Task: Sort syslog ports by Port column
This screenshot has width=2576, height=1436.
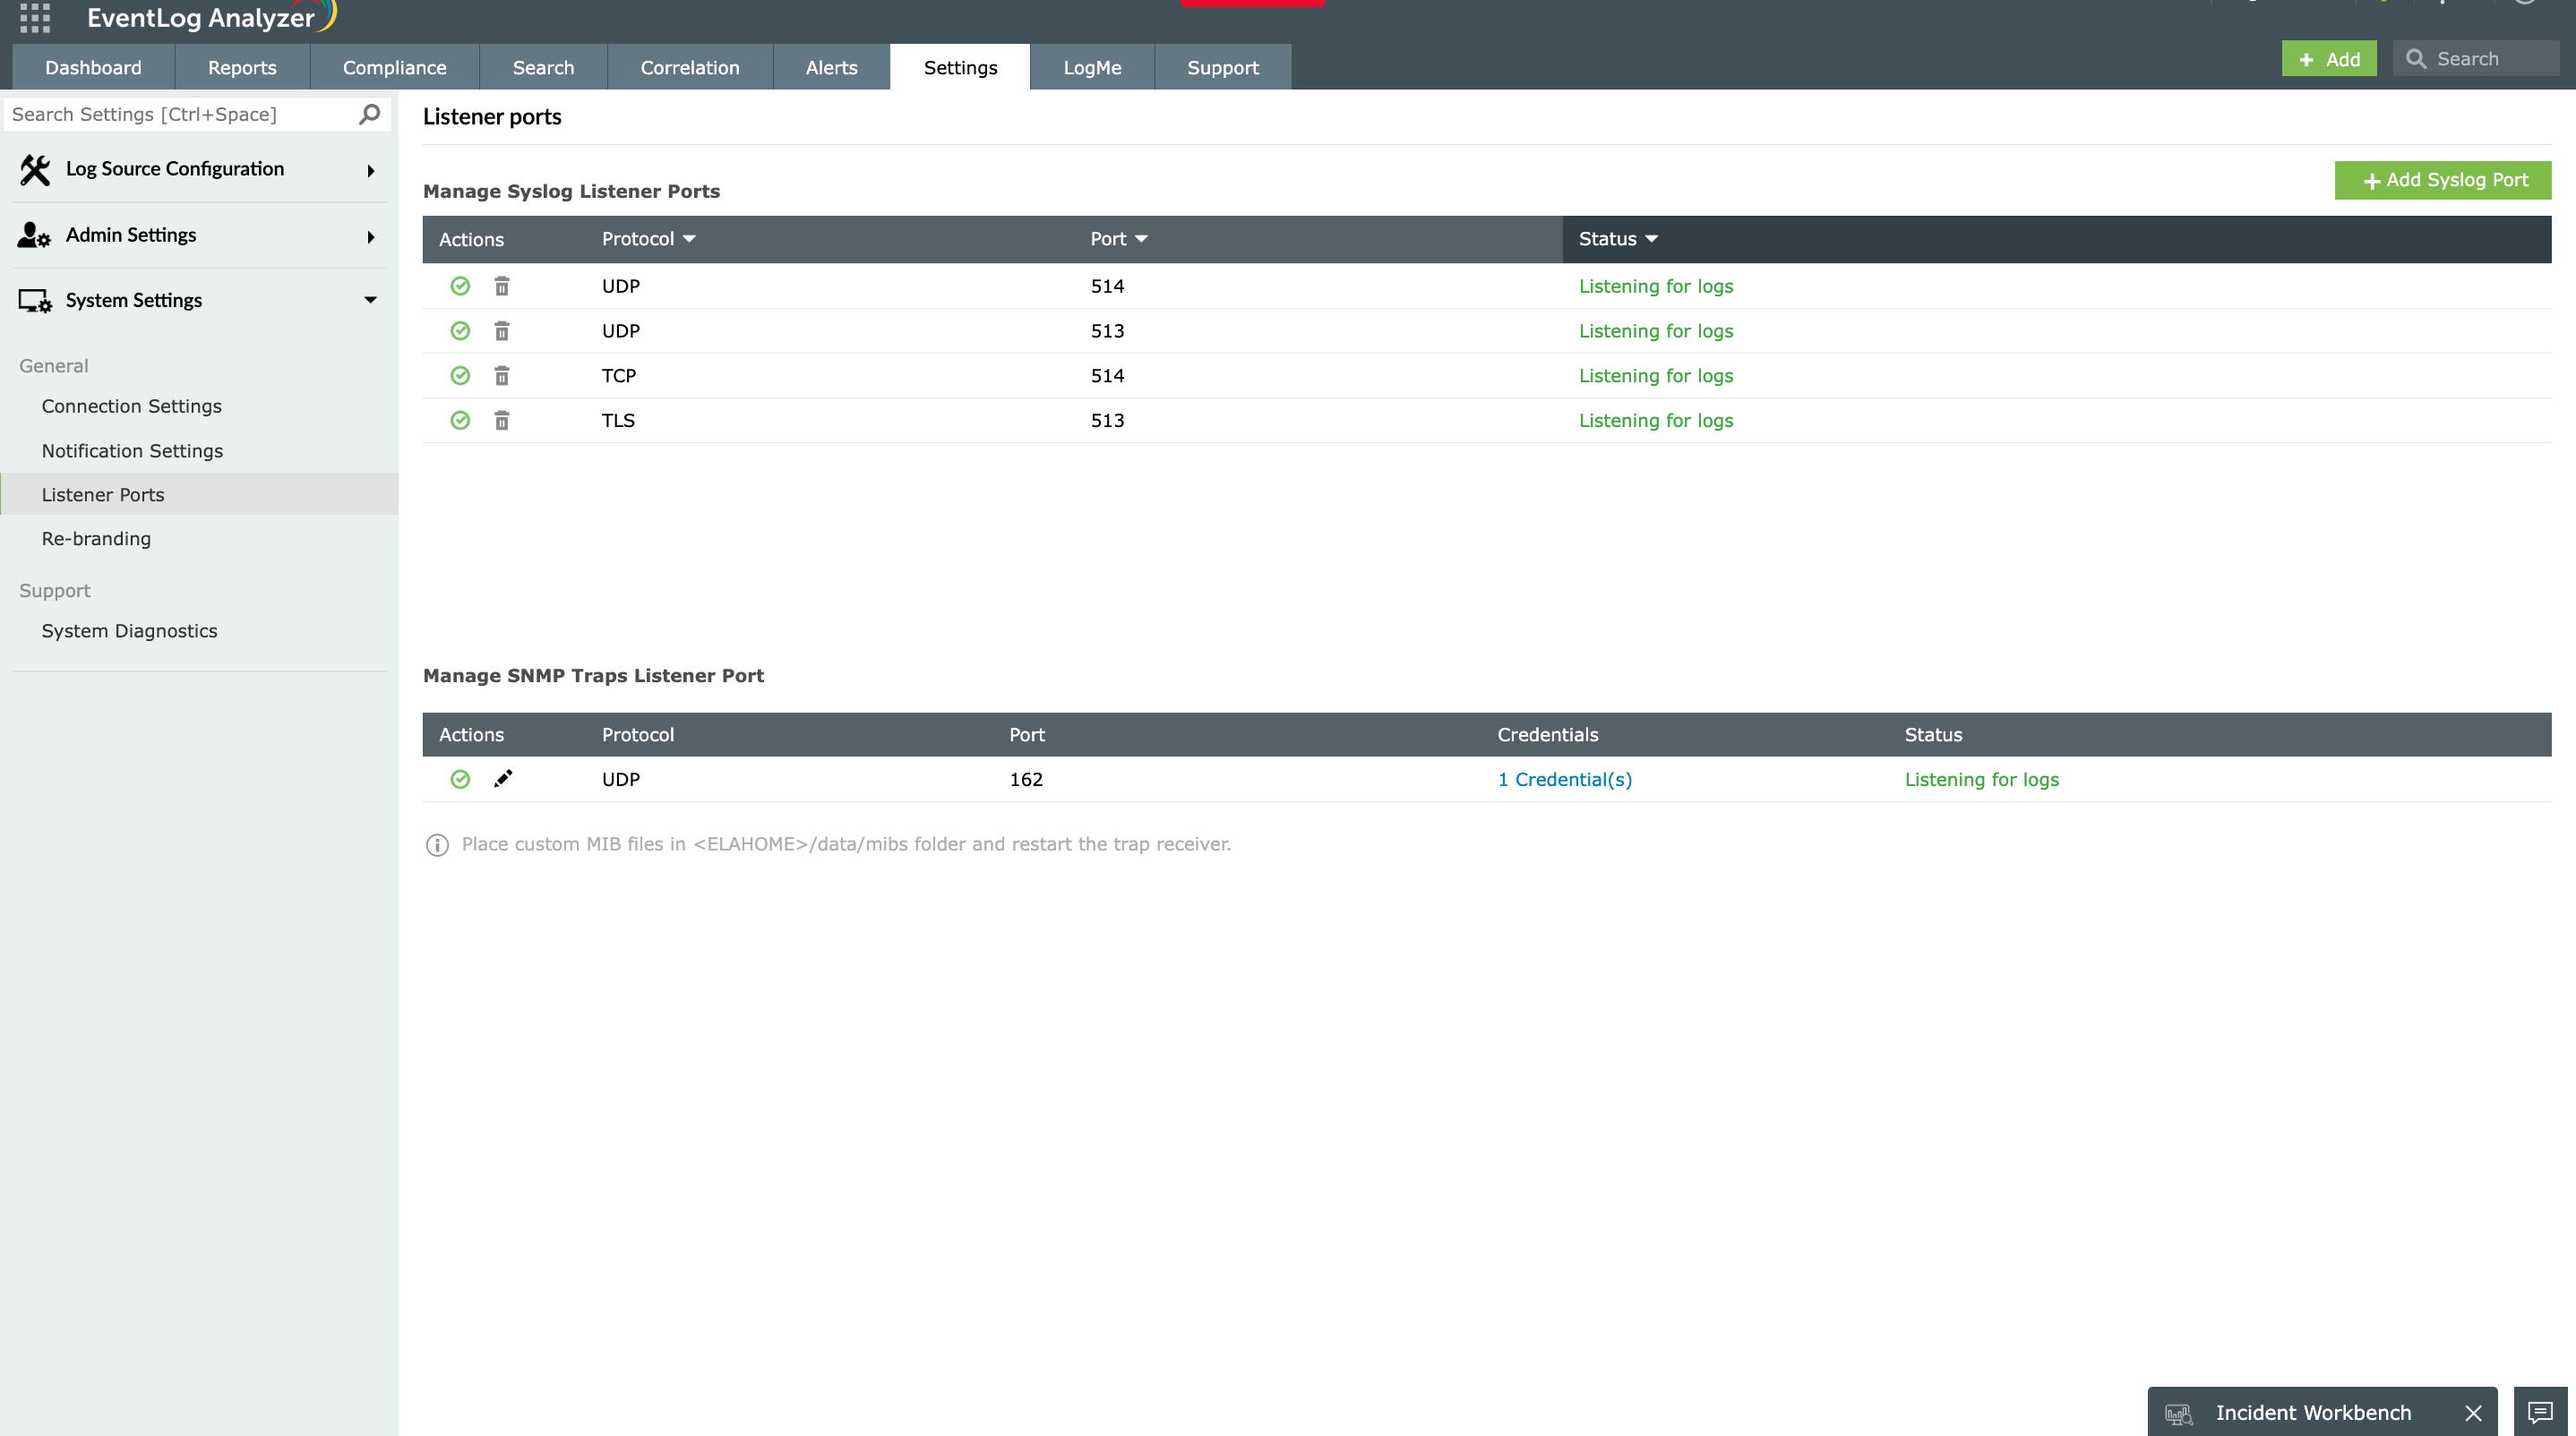Action: tap(1118, 239)
